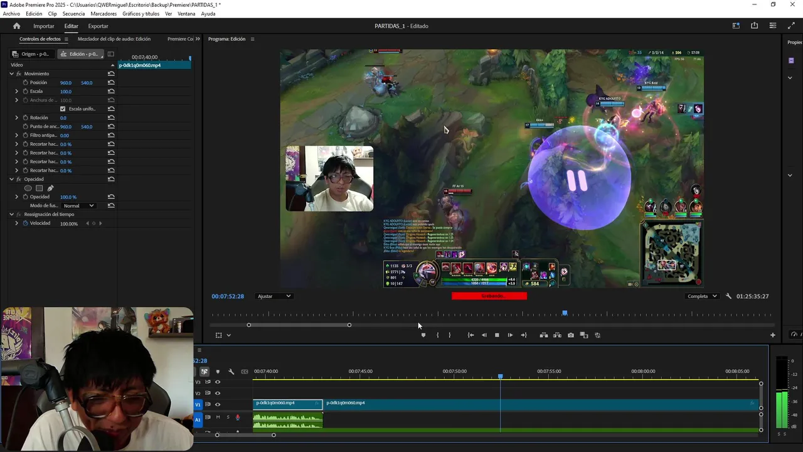This screenshot has width=803, height=452.
Task: Go to the Home screen icon
Action: [x=16, y=26]
